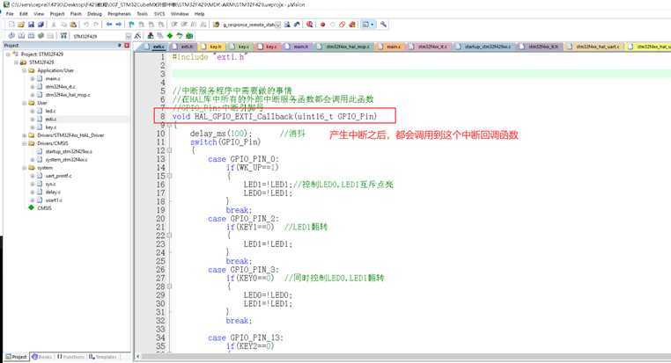This screenshot has height=363, width=671.
Task: Open the File menu
Action: click(x=10, y=14)
